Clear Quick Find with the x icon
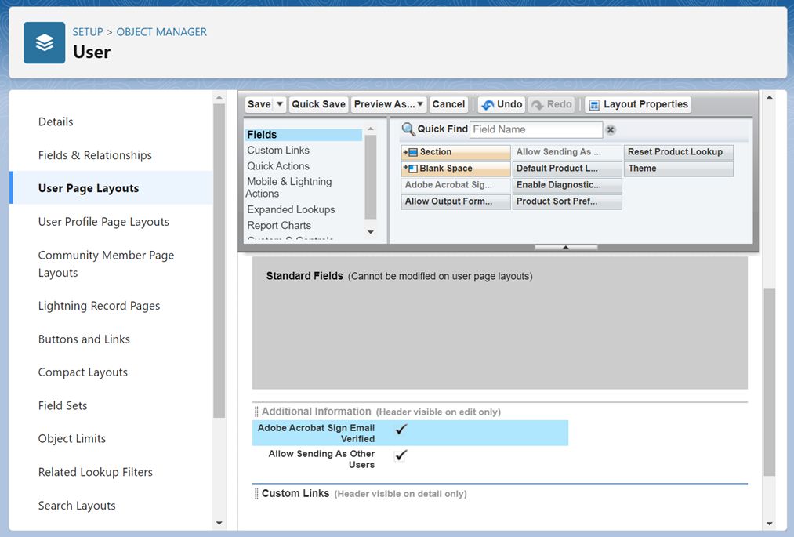 pyautogui.click(x=611, y=129)
